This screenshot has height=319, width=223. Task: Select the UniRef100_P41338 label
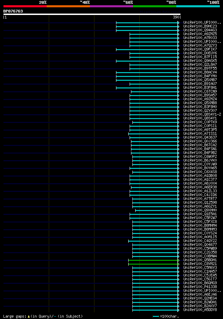200,287
